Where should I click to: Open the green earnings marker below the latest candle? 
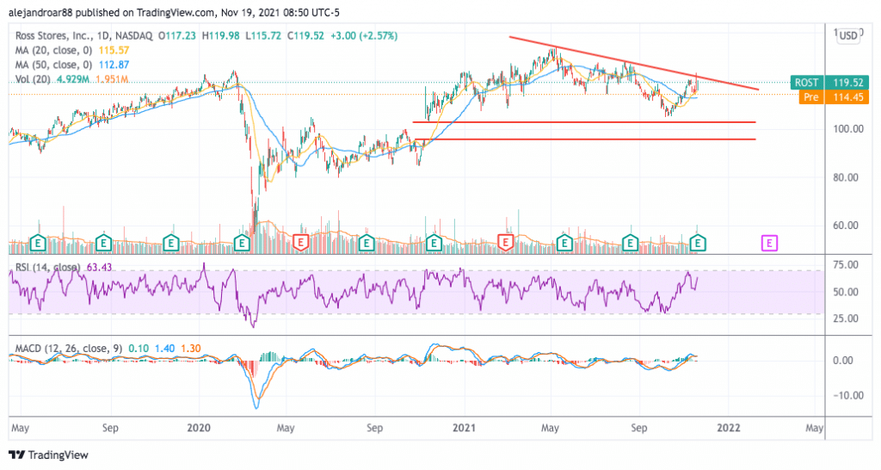coord(698,244)
